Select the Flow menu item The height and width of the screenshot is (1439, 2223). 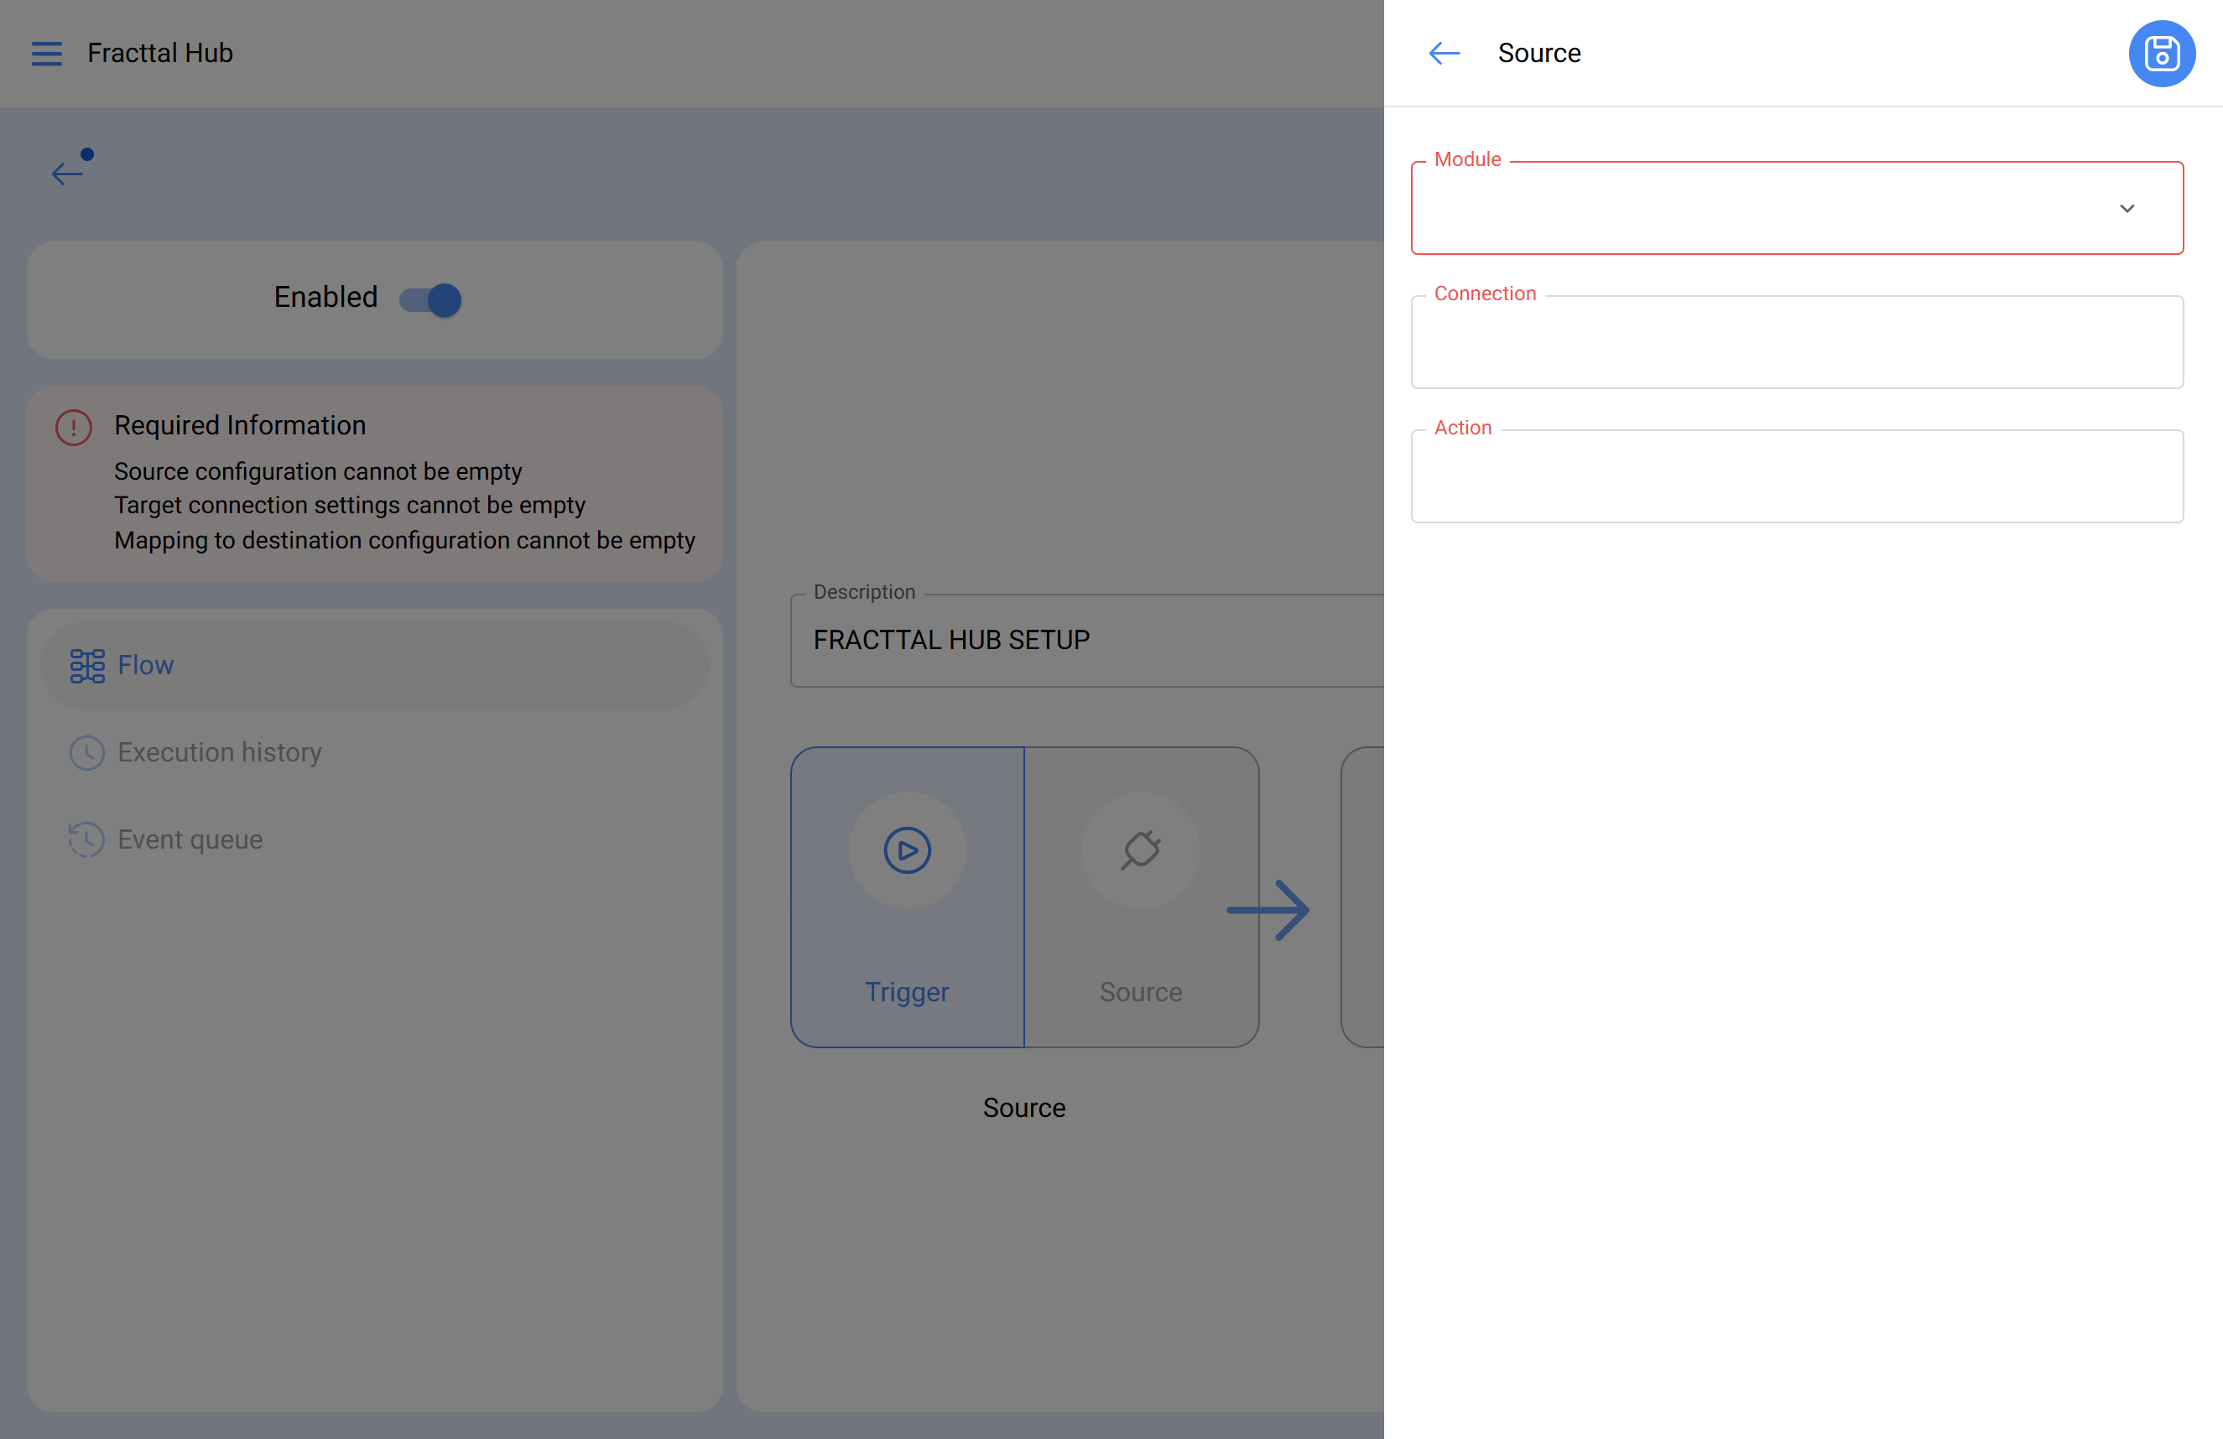tap(146, 665)
